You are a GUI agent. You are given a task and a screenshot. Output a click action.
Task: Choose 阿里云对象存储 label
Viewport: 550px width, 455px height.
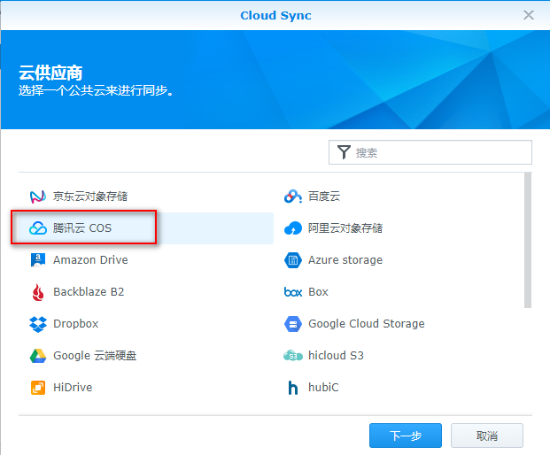pos(345,228)
